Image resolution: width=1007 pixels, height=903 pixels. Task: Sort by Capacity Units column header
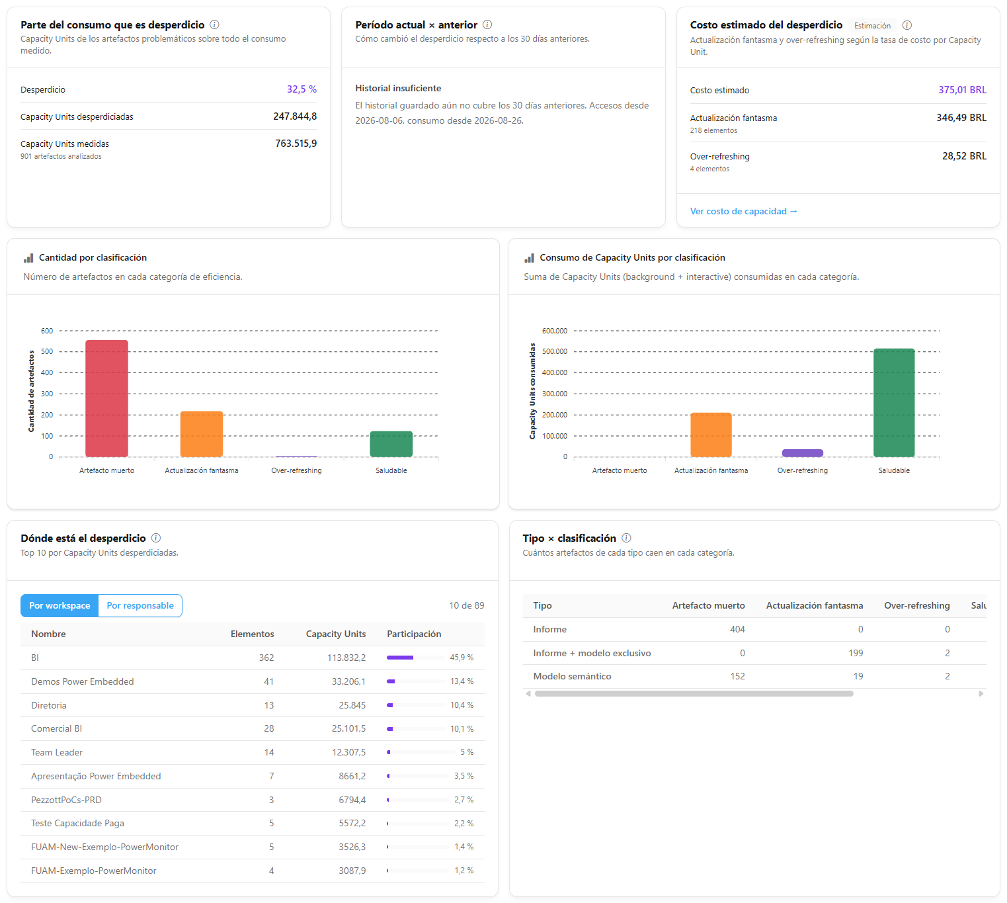pyautogui.click(x=335, y=634)
